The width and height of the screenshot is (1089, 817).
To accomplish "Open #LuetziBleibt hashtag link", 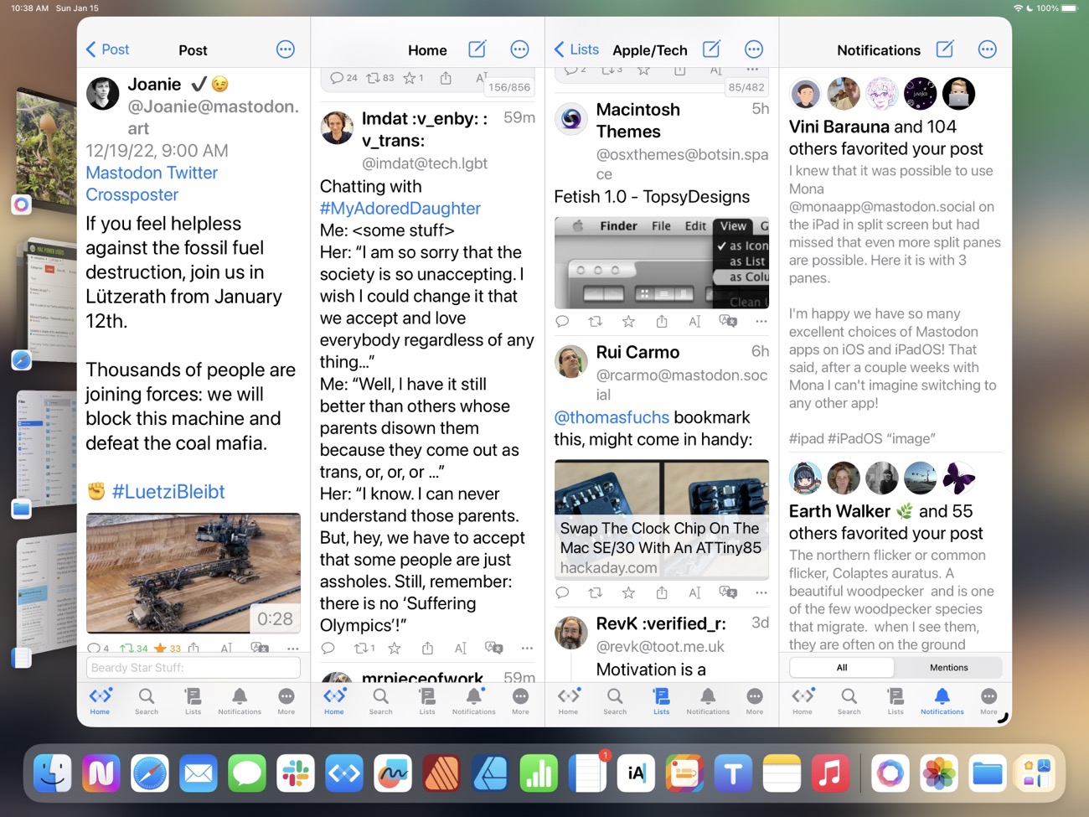I will pyautogui.click(x=168, y=492).
